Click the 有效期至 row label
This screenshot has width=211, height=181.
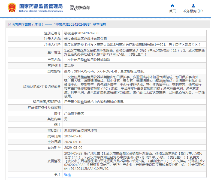pyautogui.click(x=54, y=148)
